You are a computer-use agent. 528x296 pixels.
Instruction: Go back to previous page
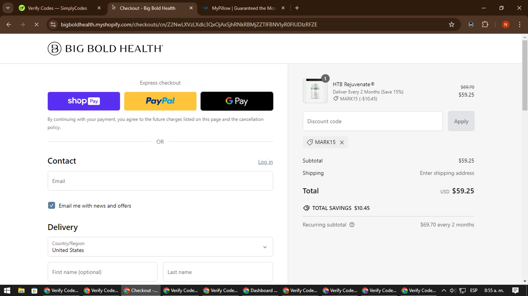(x=9, y=25)
